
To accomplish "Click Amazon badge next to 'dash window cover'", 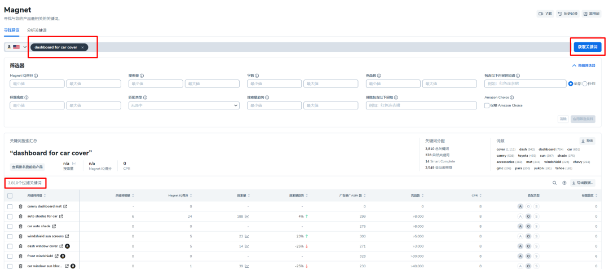I will 68,246.
